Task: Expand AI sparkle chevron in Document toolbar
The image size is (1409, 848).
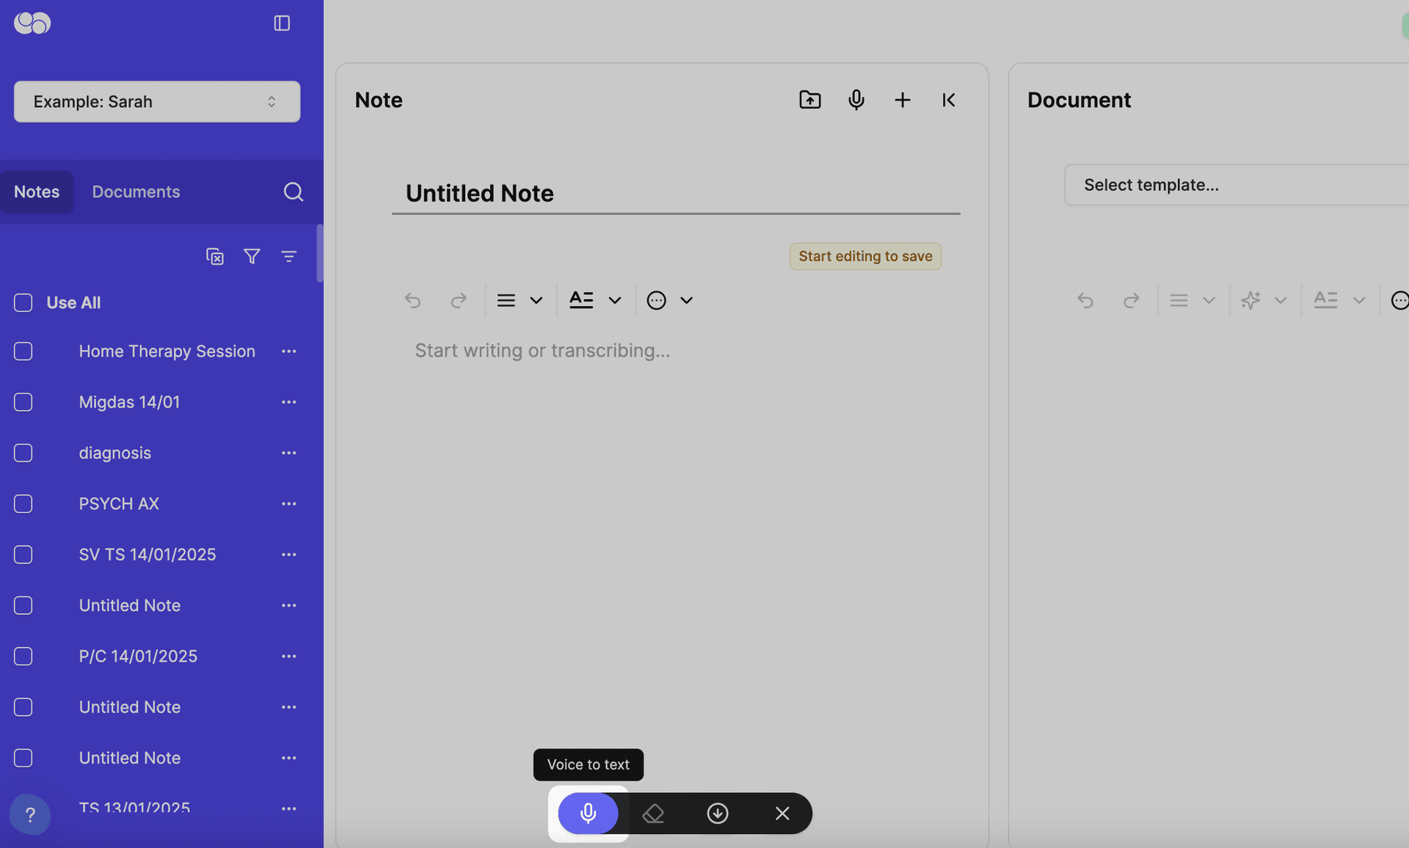Action: (1281, 300)
